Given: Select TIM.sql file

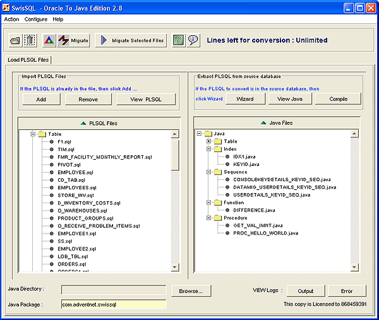Looking at the screenshot, I should click(66, 150).
